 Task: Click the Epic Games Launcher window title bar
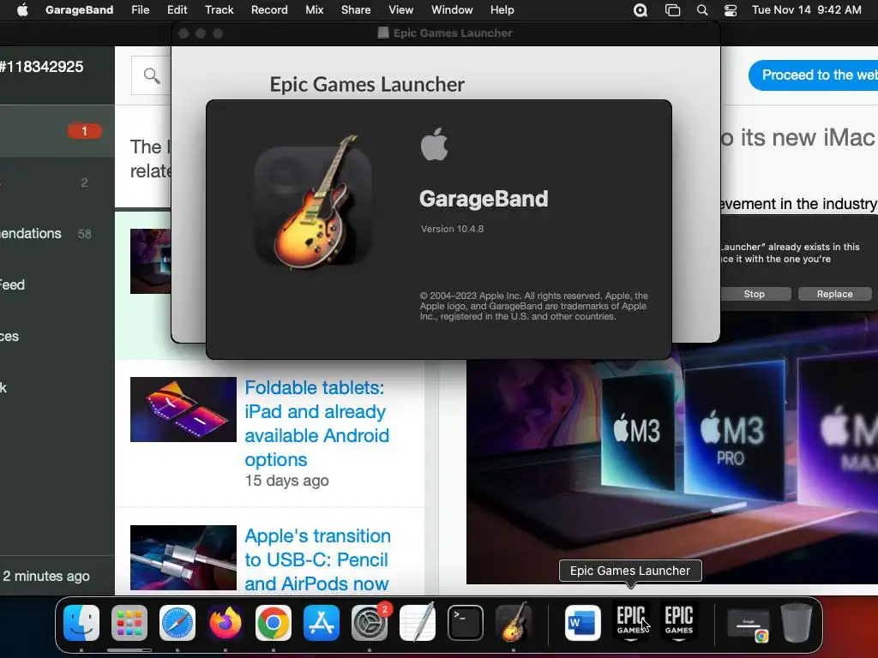coord(445,33)
